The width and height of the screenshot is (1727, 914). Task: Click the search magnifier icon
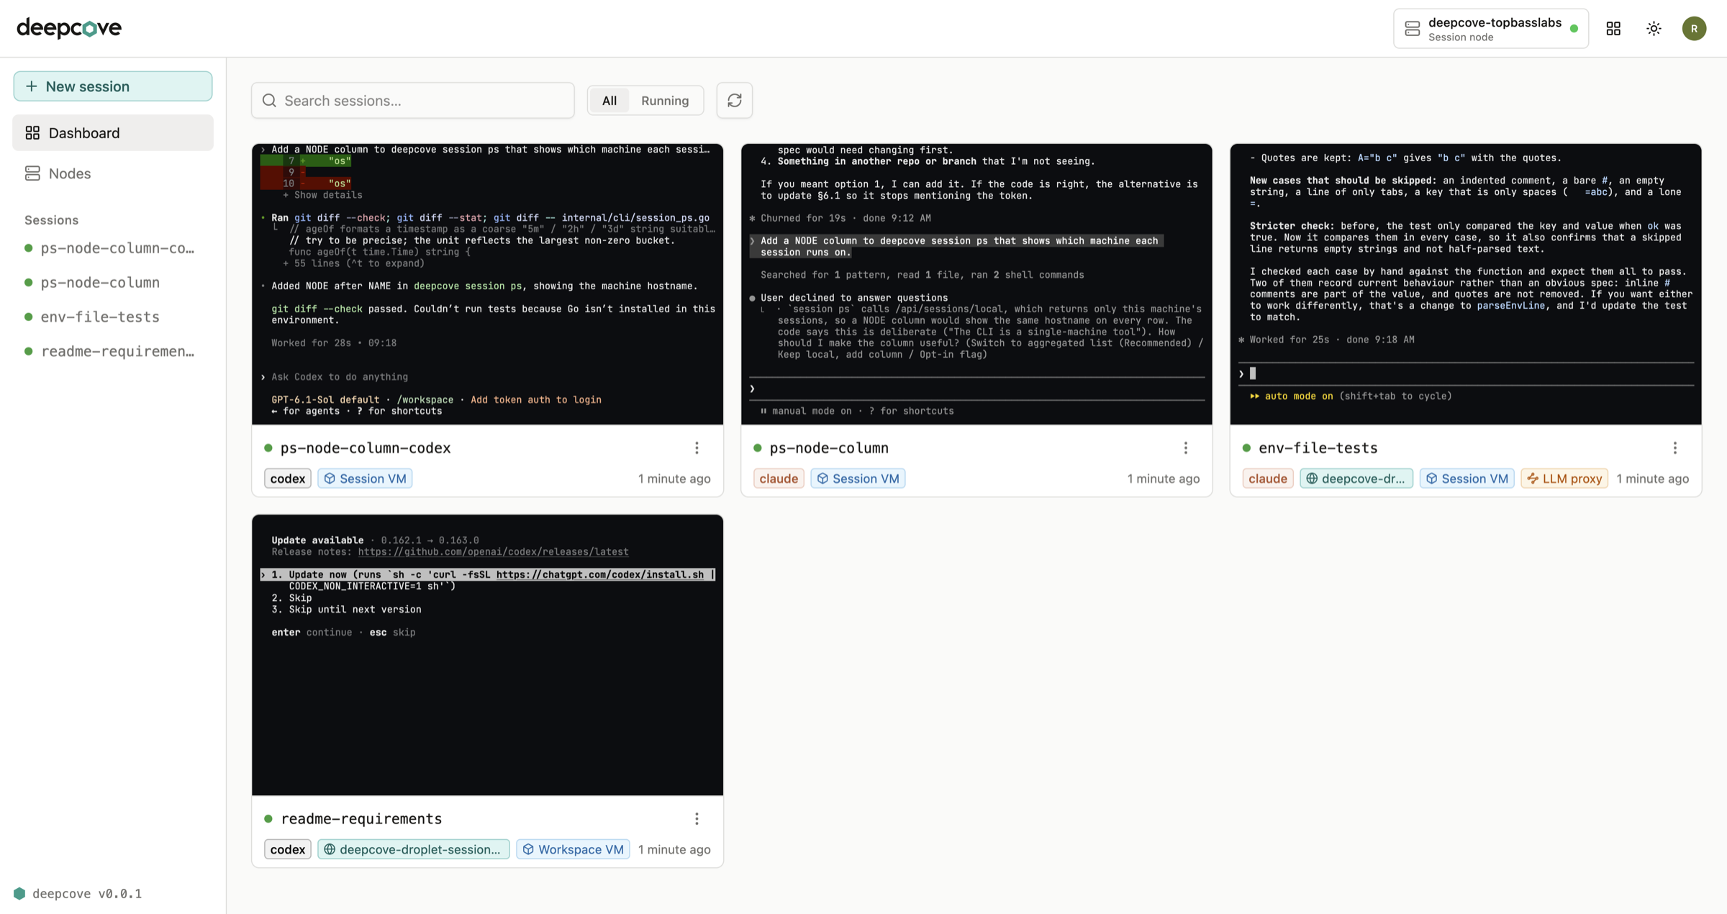coord(269,100)
